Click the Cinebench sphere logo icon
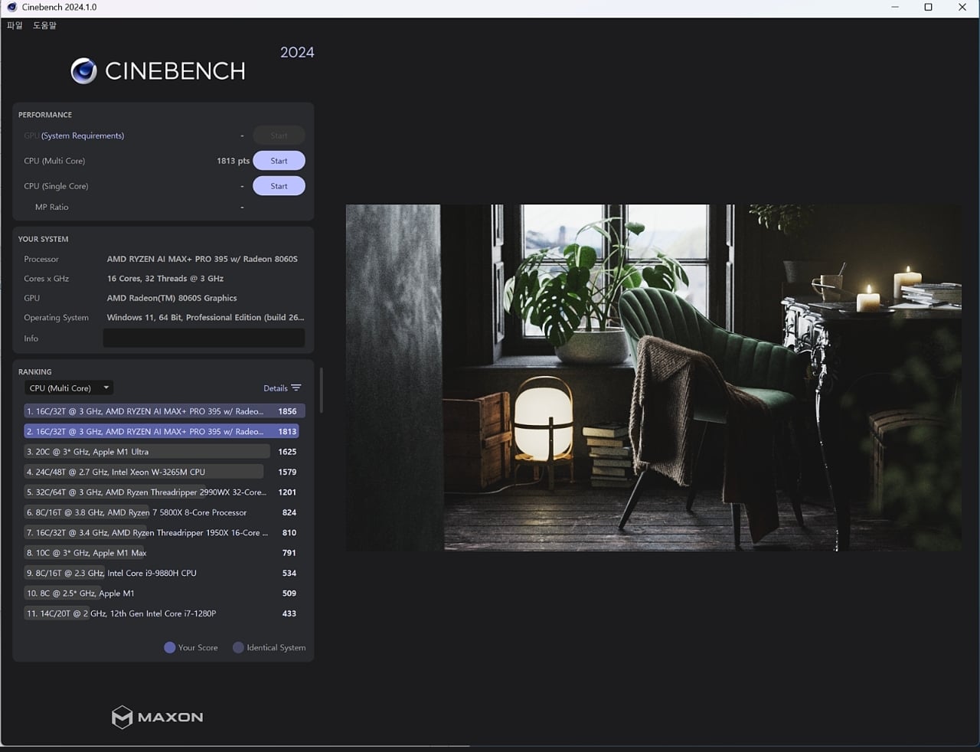Image resolution: width=980 pixels, height=752 pixels. click(83, 71)
